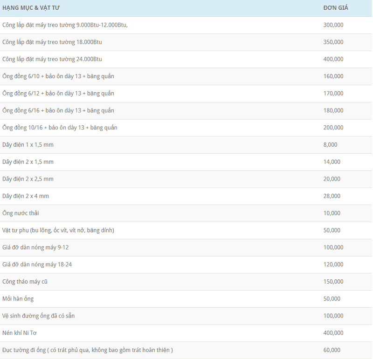Click the "ĐƠN GIÁ" column header
This screenshot has width=373, height=359.
click(x=335, y=8)
